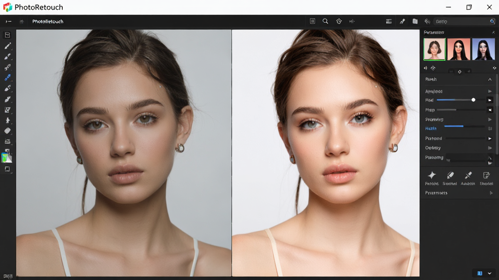Click the square view icon in top toolbar

[312, 21]
